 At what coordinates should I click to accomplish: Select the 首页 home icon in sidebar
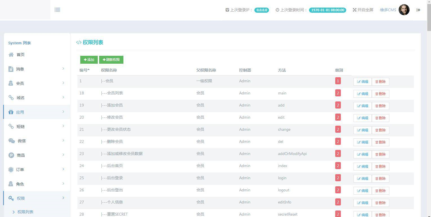tap(11, 54)
